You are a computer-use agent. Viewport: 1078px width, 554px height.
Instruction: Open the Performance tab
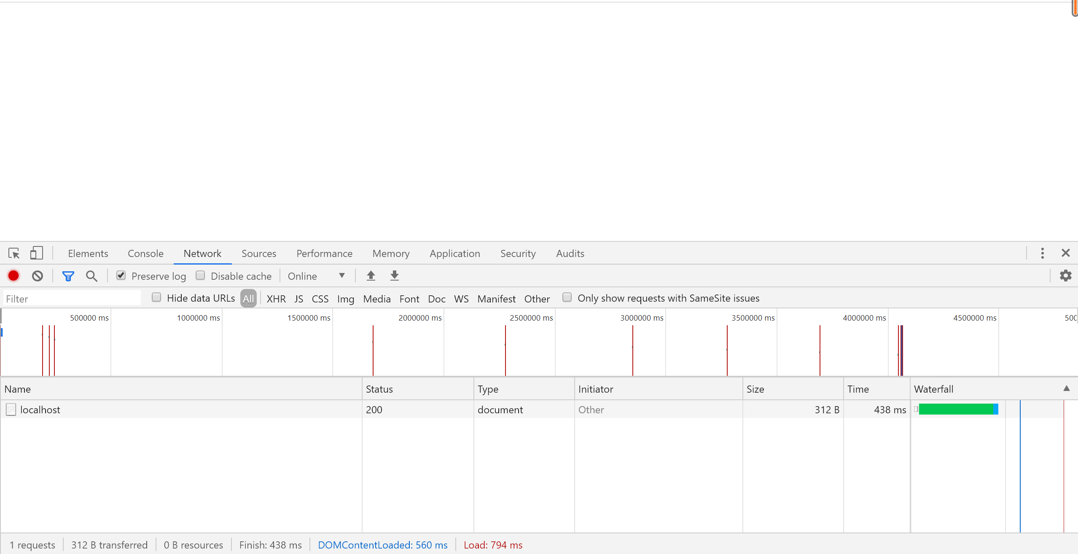tap(324, 253)
